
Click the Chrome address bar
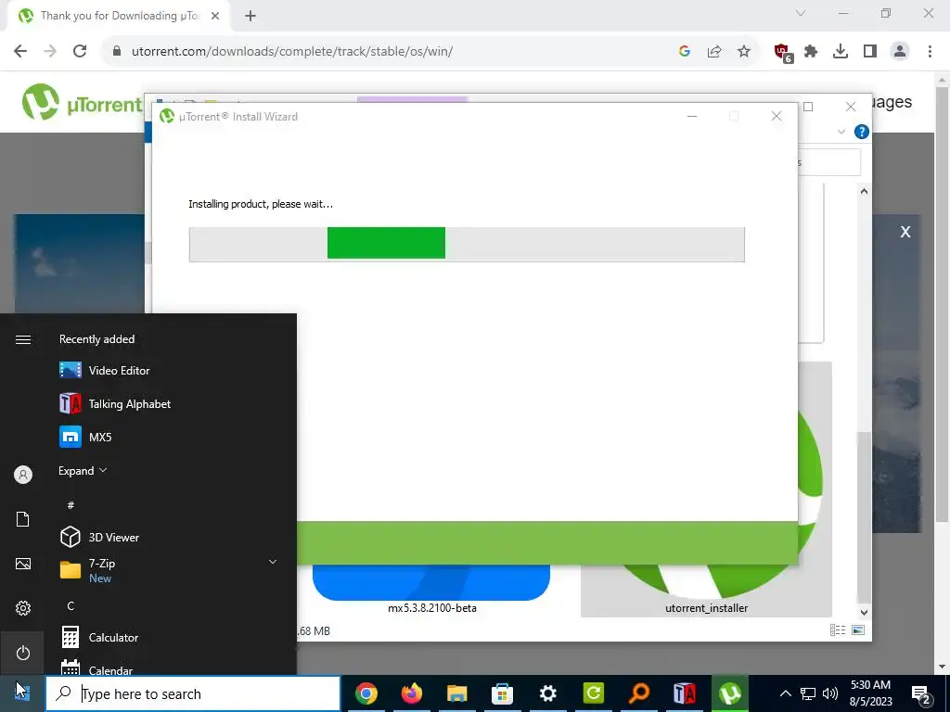click(388, 52)
